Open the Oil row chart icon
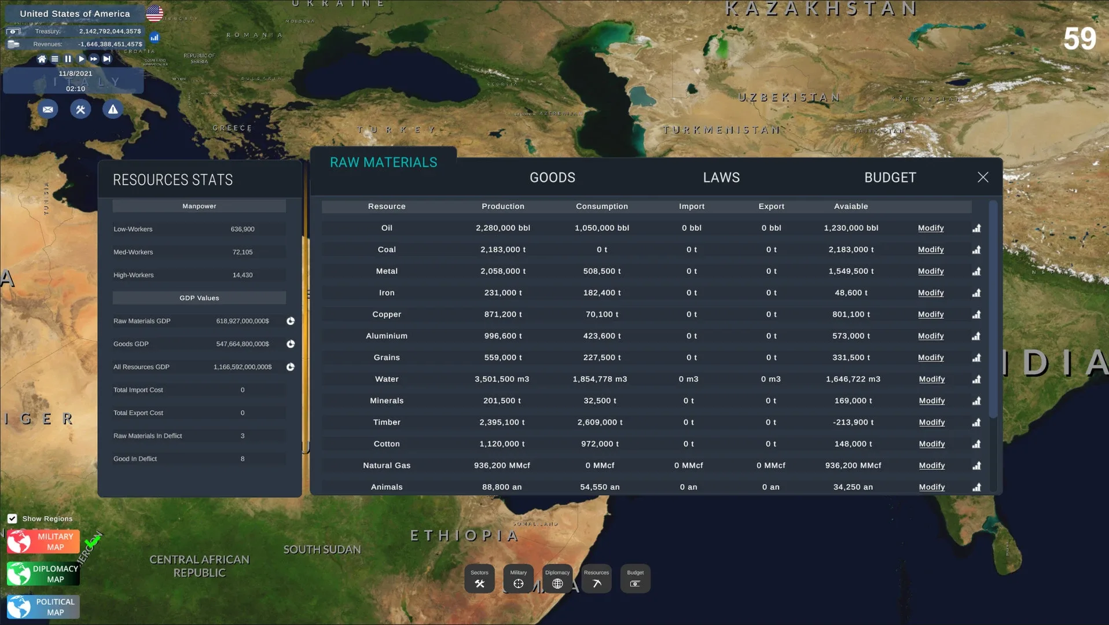This screenshot has height=625, width=1109. [x=976, y=228]
